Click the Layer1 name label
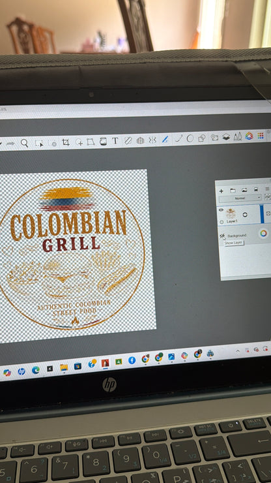The image size is (271, 483). tap(232, 221)
